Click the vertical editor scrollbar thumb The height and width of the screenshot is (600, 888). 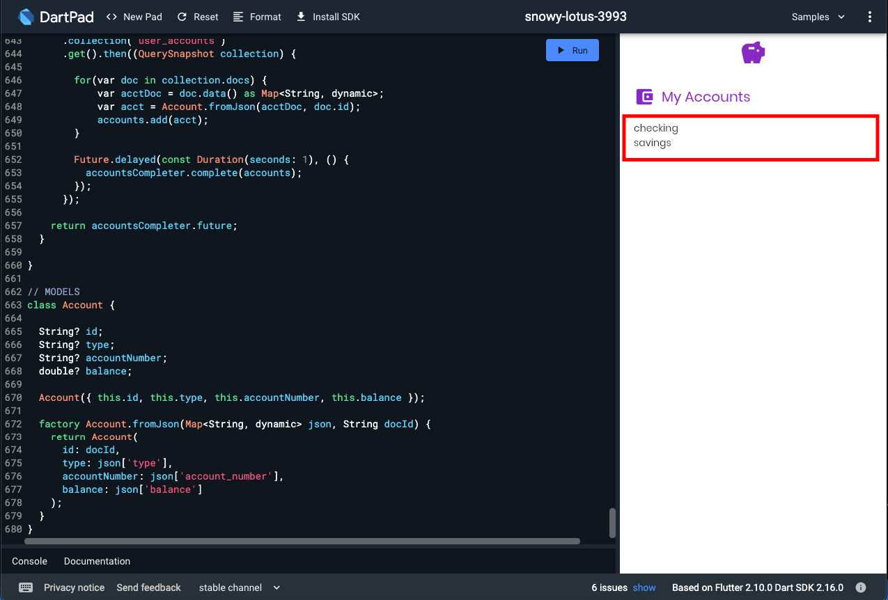(x=612, y=523)
